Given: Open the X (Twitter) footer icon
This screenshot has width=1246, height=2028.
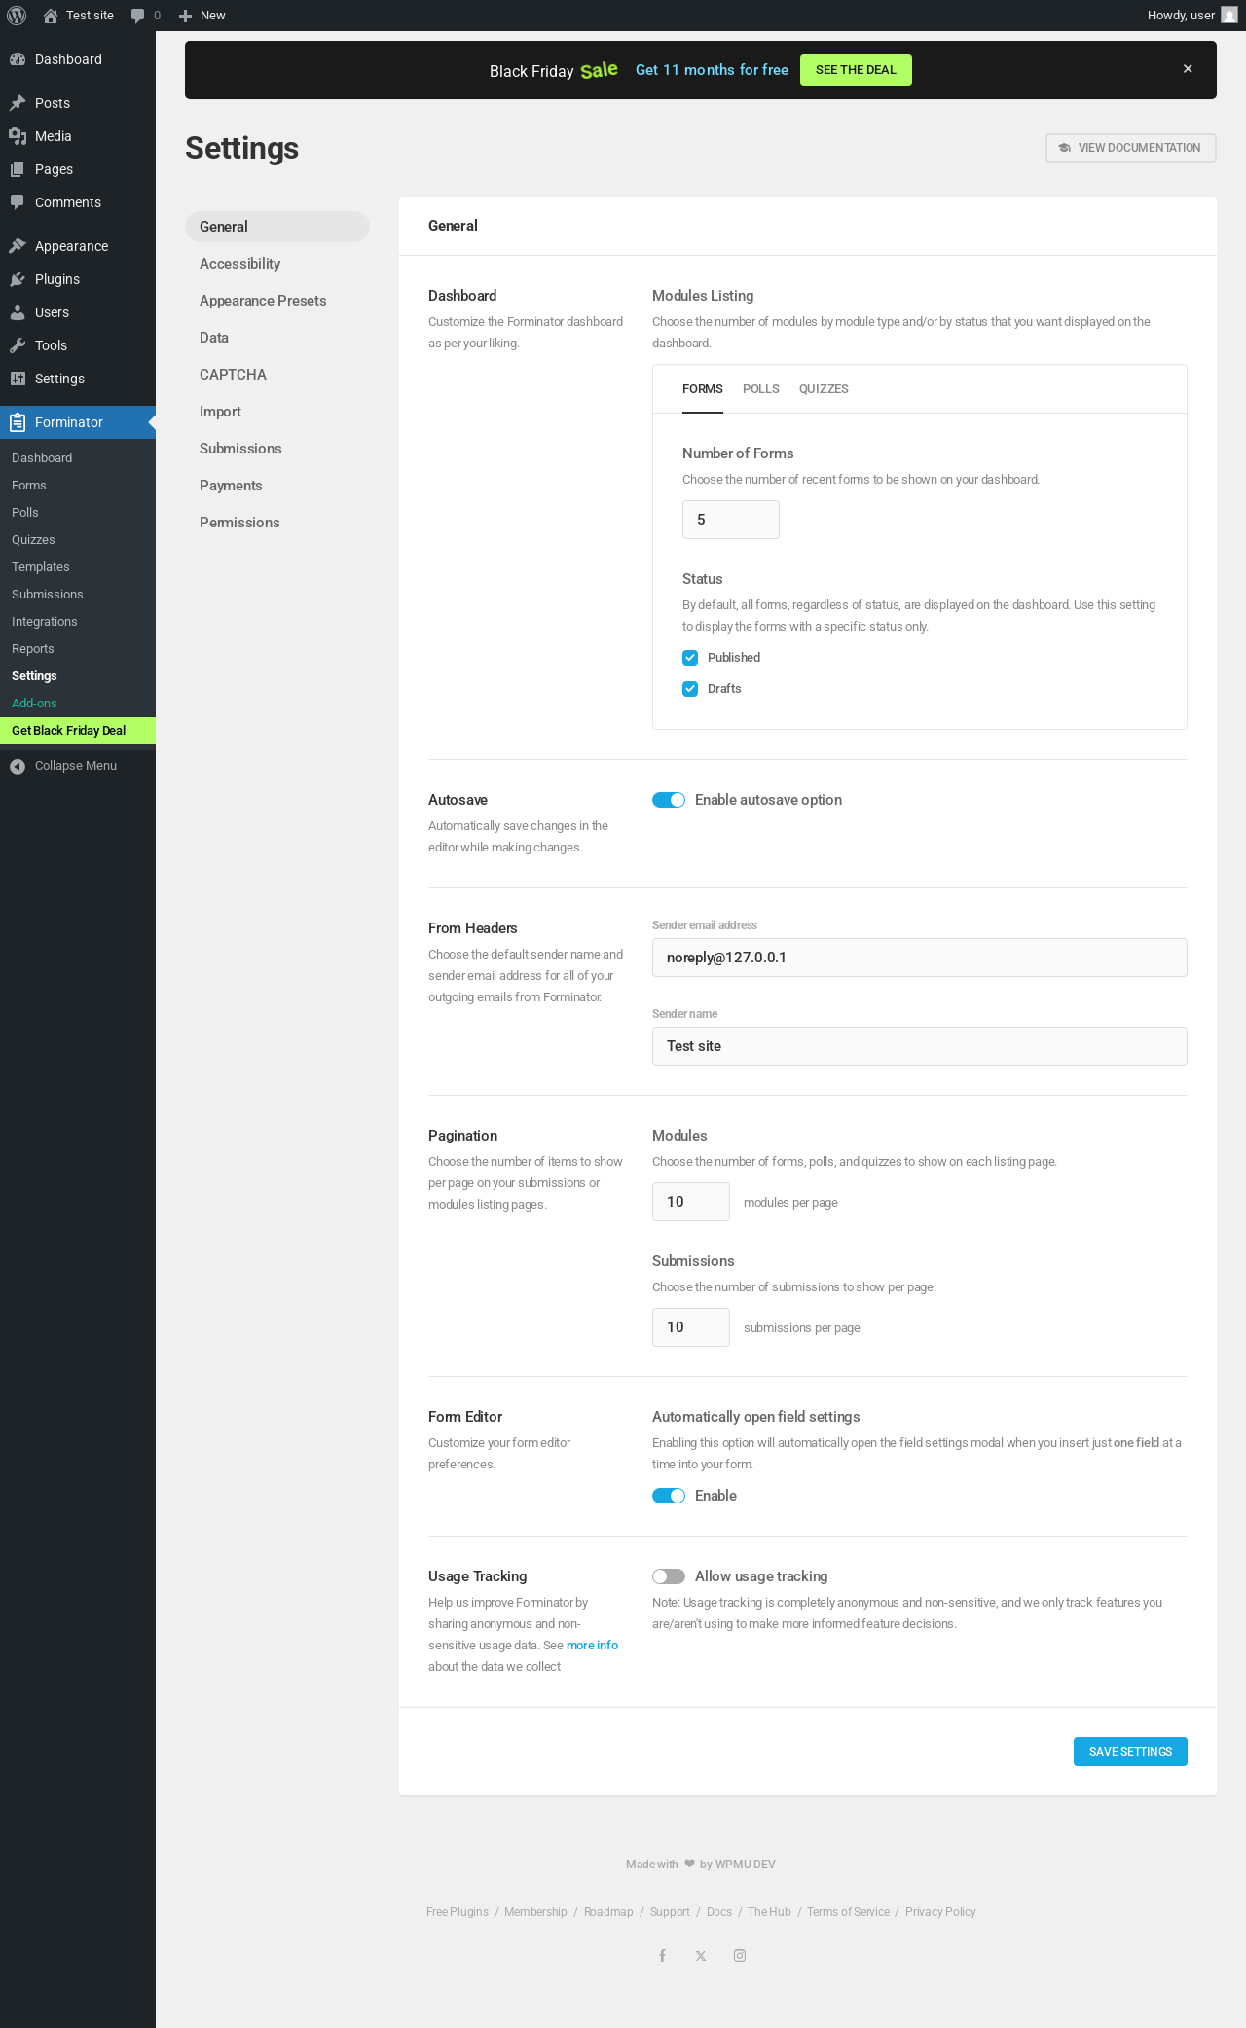Looking at the screenshot, I should coord(701,1955).
